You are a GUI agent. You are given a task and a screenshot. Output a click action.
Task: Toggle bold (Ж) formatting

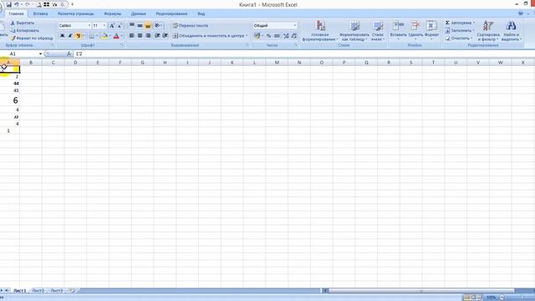coord(62,36)
